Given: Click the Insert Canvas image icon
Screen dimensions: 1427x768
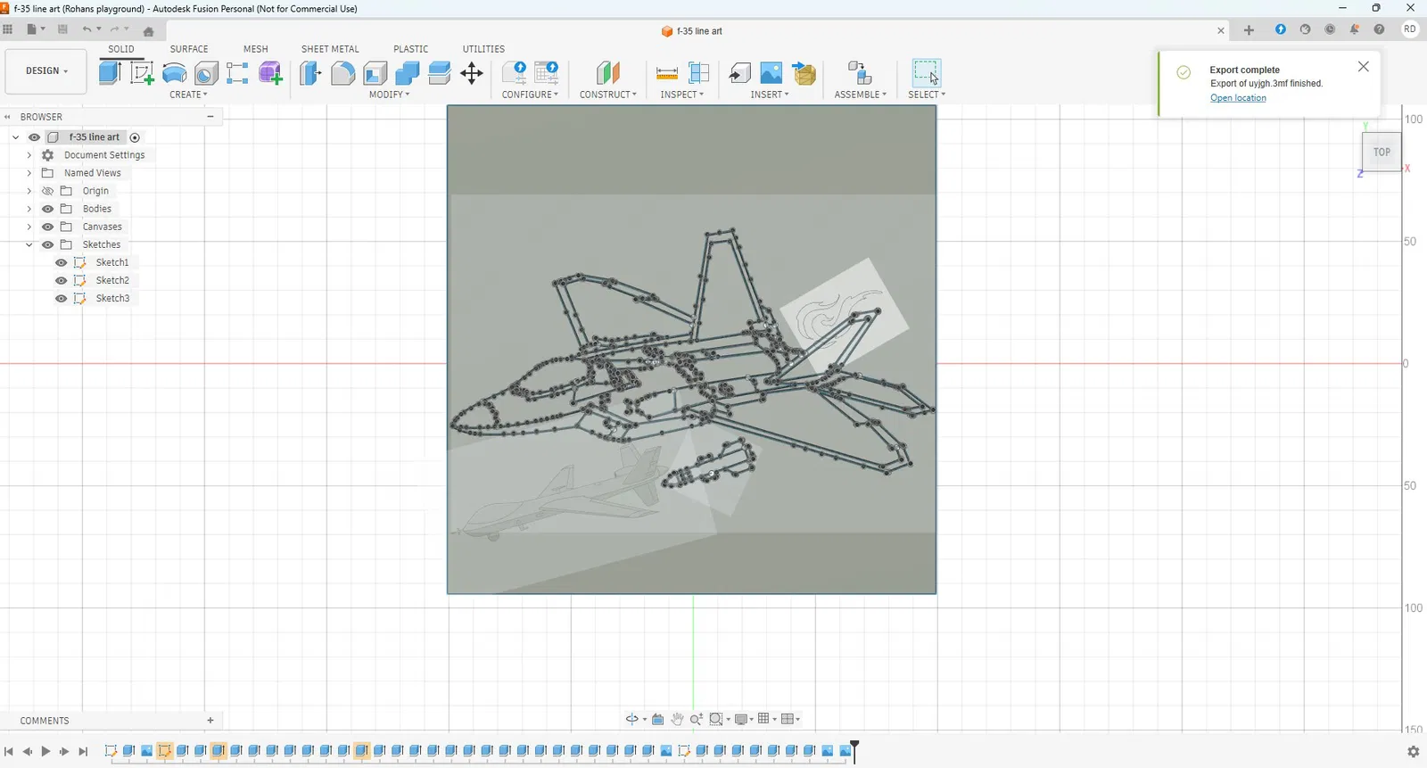Looking at the screenshot, I should pyautogui.click(x=771, y=73).
